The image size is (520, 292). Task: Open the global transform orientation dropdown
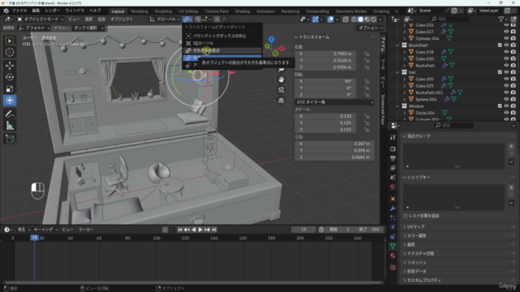[x=164, y=19]
